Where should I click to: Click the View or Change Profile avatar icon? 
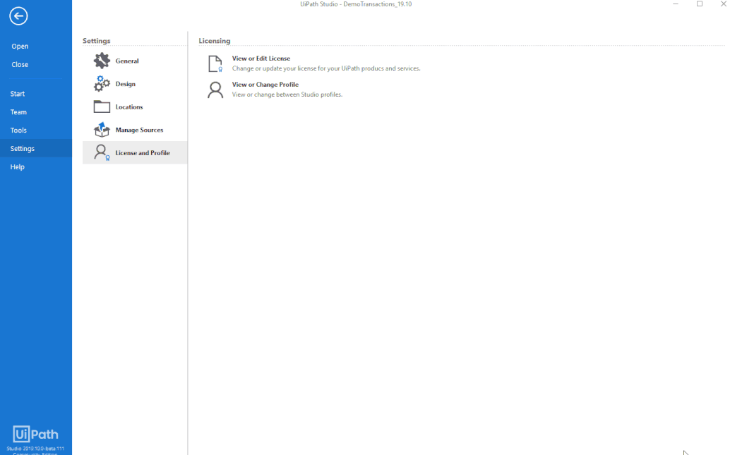tap(215, 90)
